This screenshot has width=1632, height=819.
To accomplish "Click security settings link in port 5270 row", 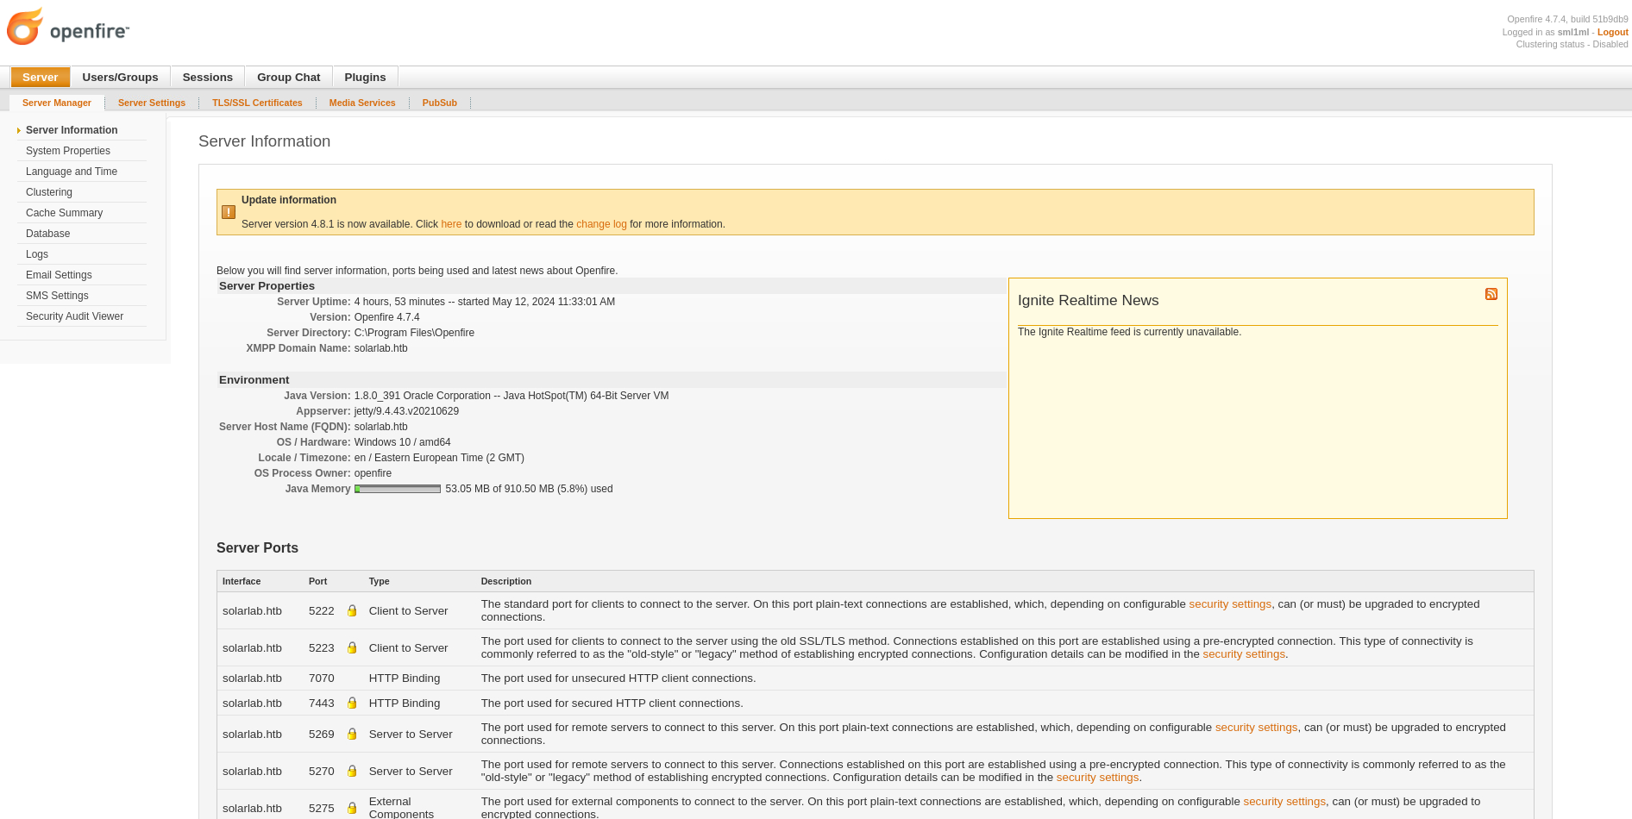I will coord(1097,778).
